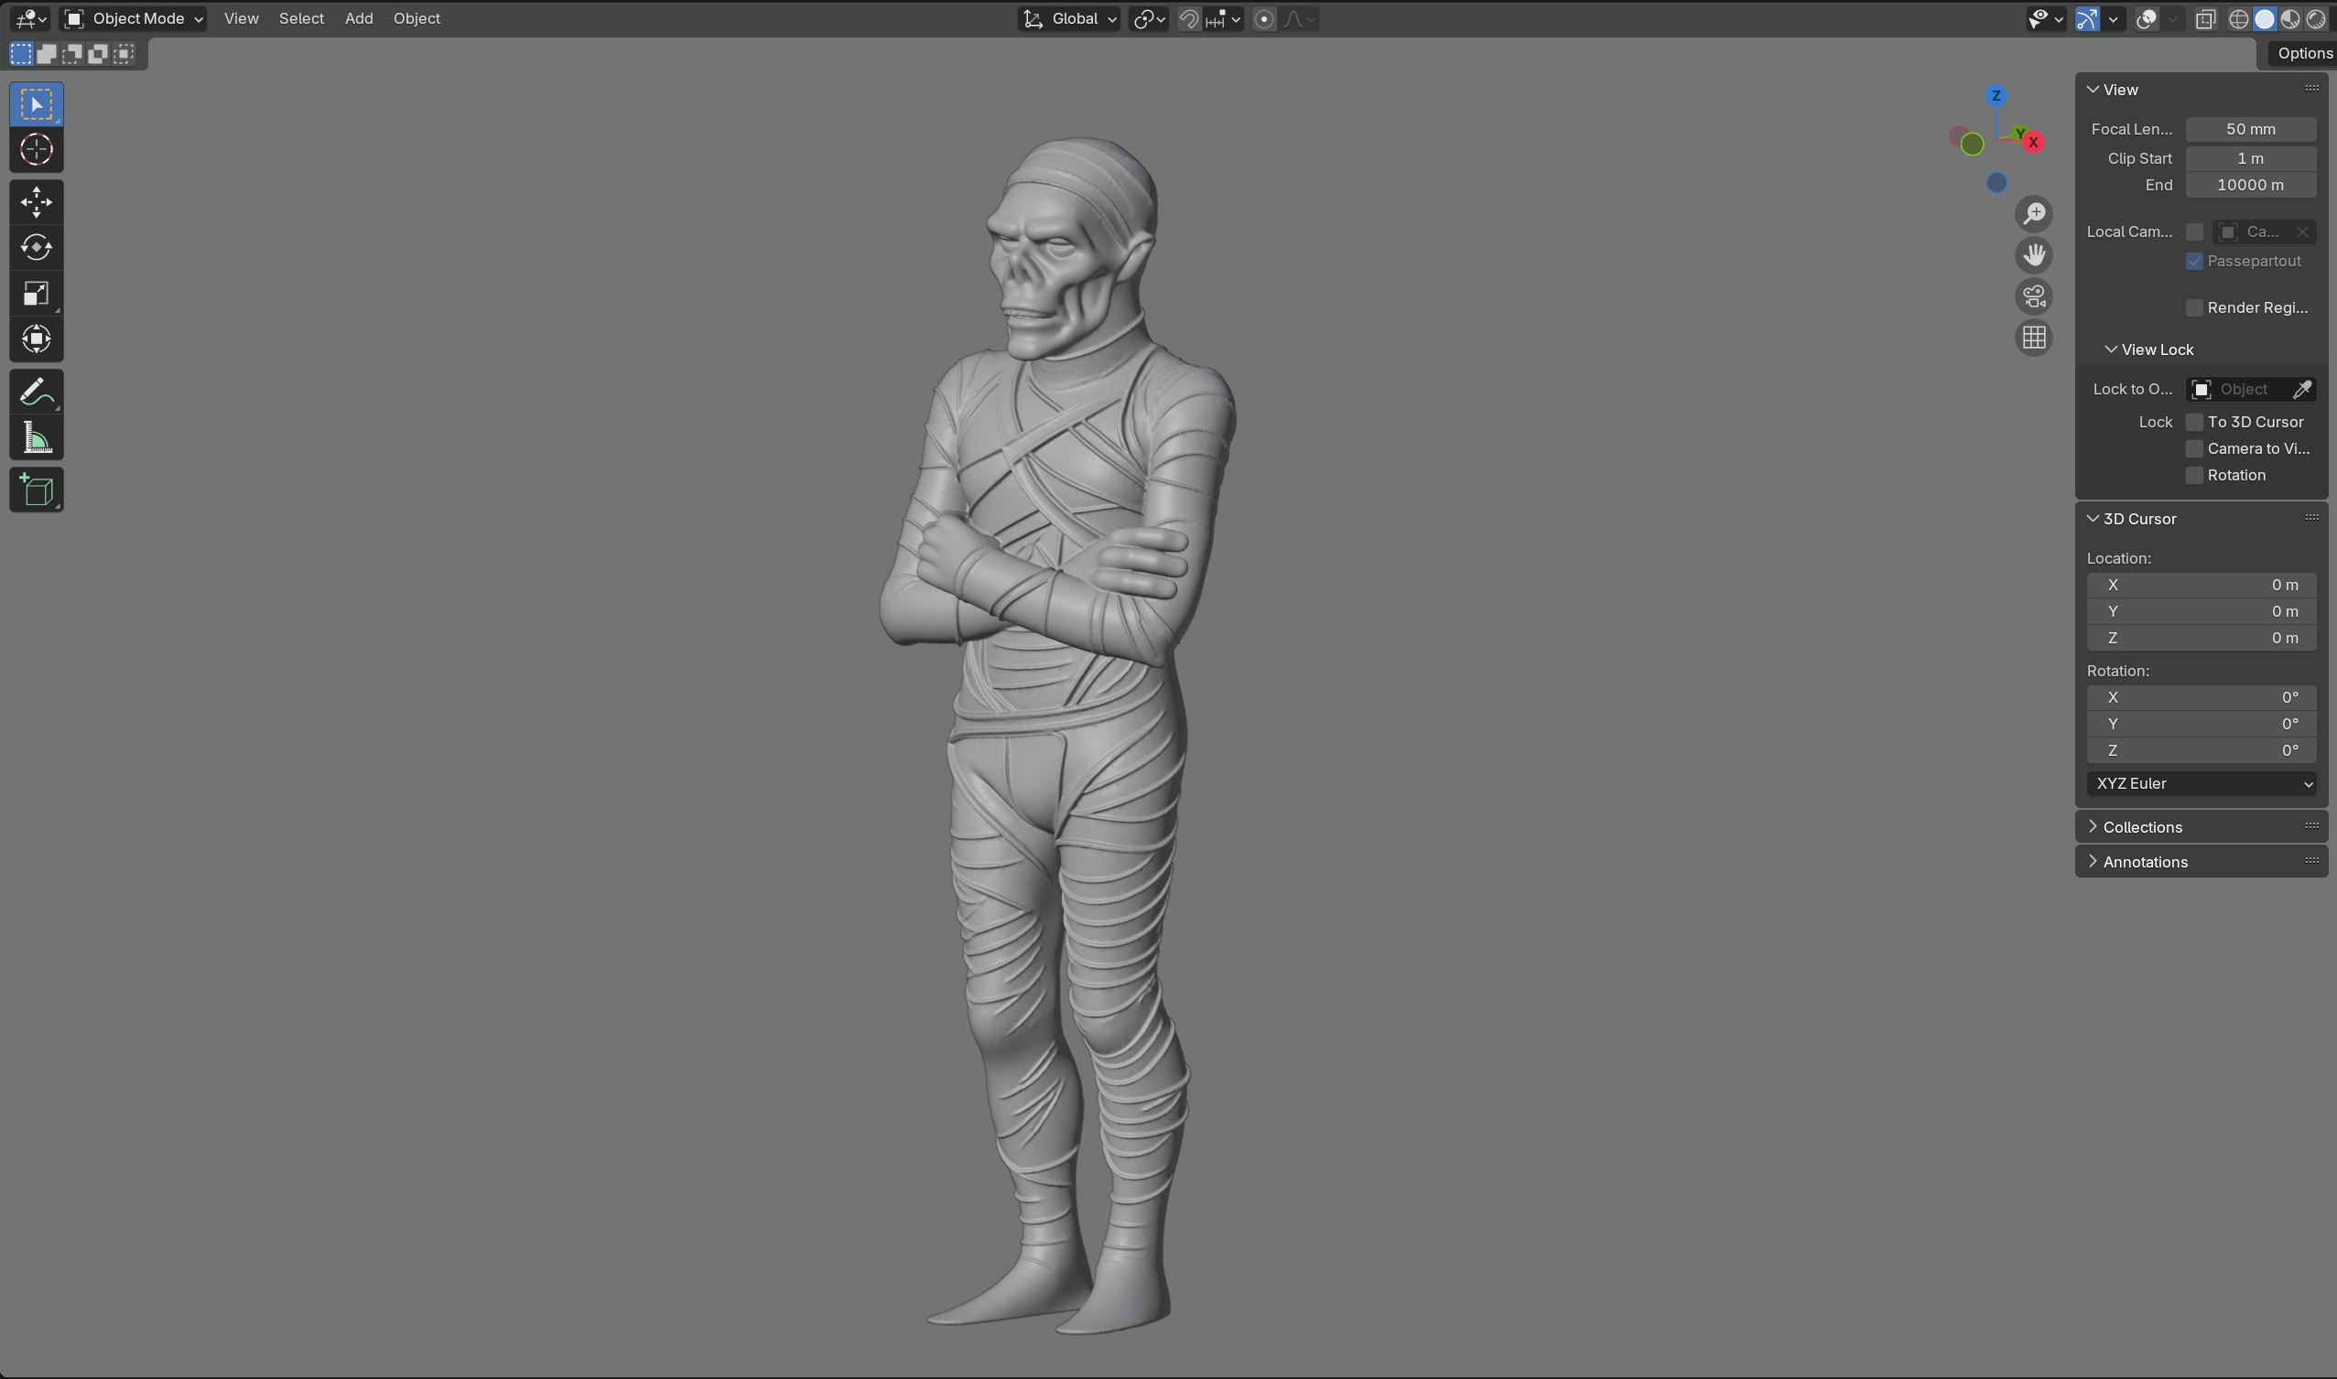
Task: Switch to orthographic view grid icon
Action: tap(2034, 338)
